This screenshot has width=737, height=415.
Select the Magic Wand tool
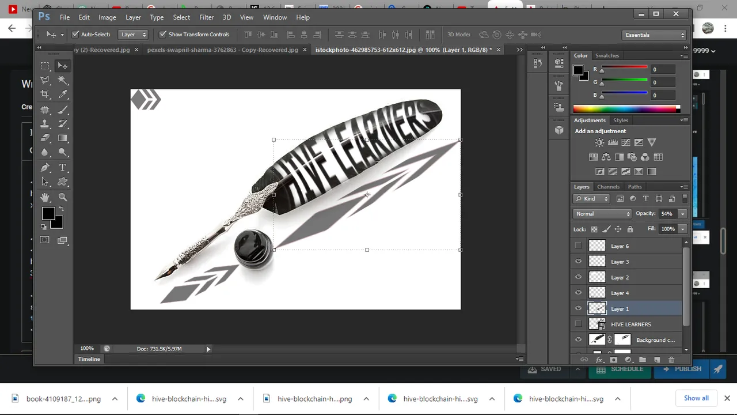[63, 80]
